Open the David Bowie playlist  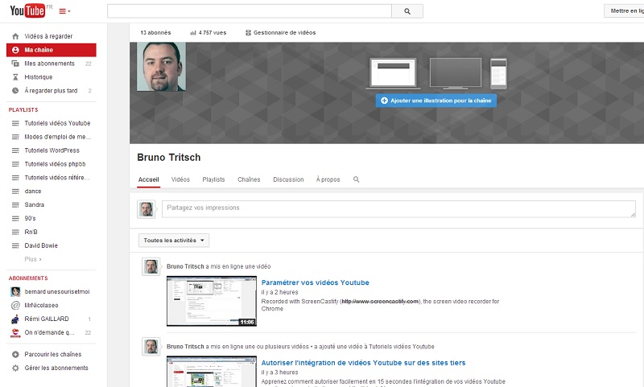pyautogui.click(x=41, y=245)
